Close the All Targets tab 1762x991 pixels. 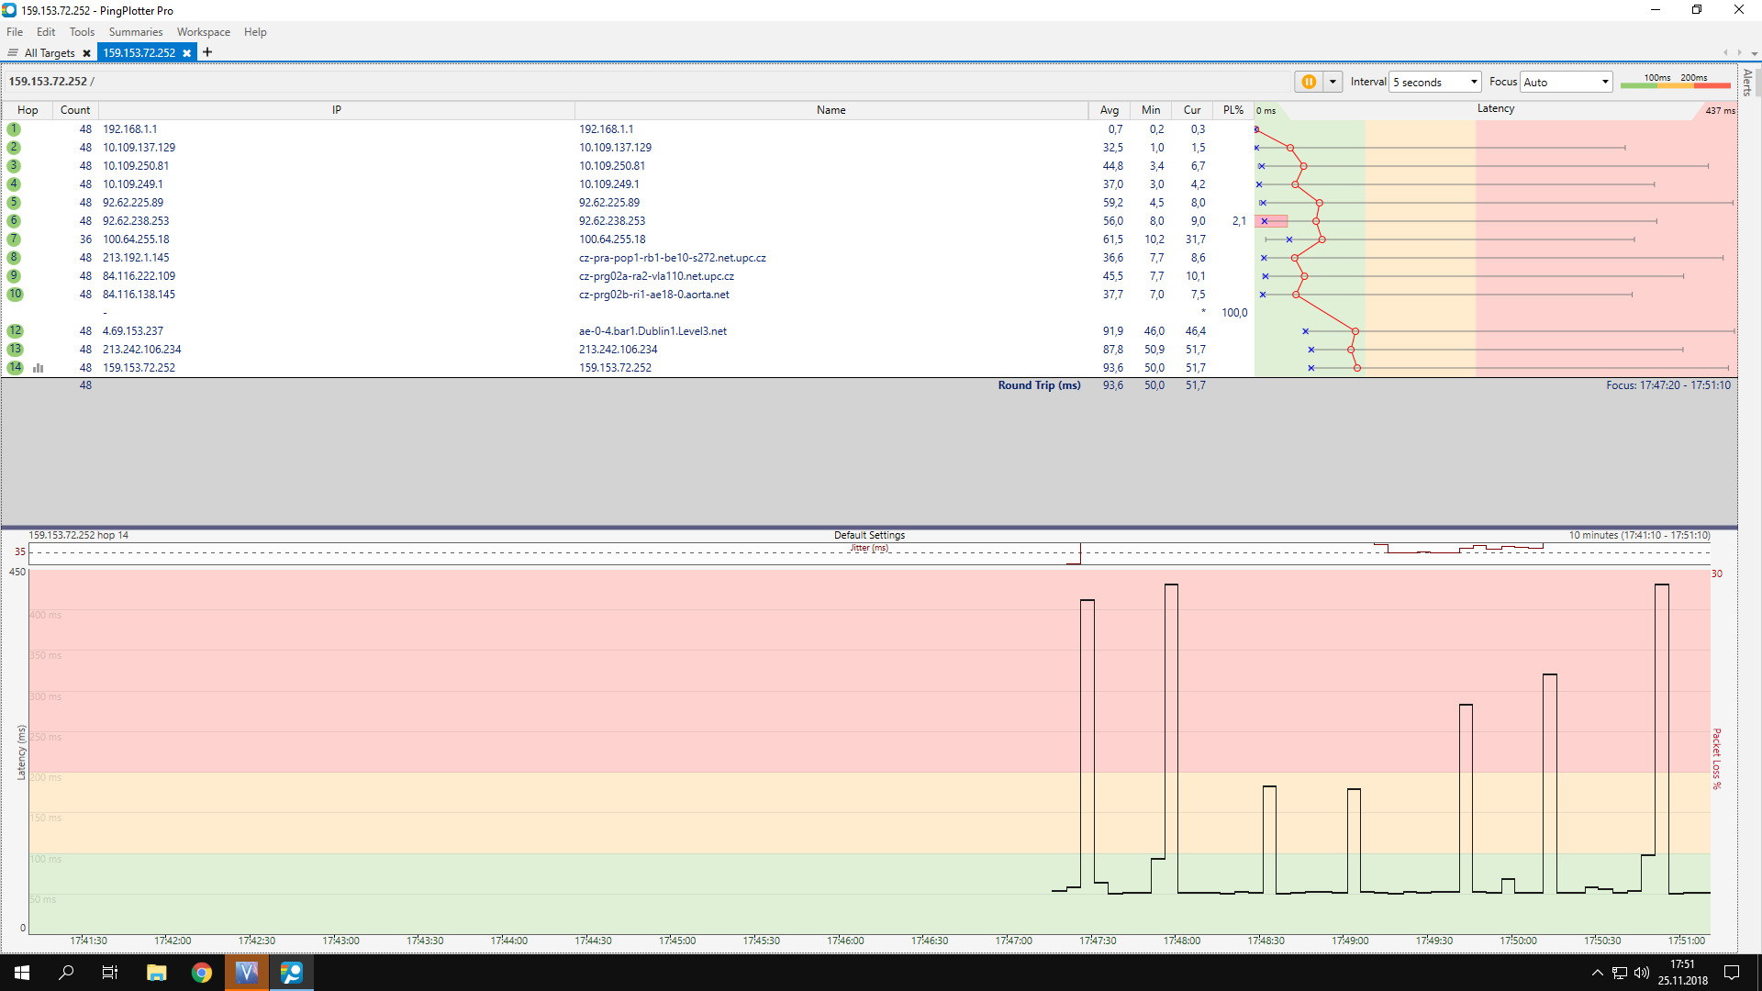(87, 53)
